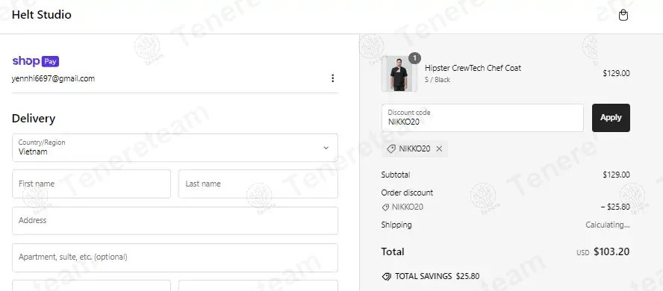This screenshot has height=291, width=663.
Task: Focus the Address field
Action: (x=175, y=220)
